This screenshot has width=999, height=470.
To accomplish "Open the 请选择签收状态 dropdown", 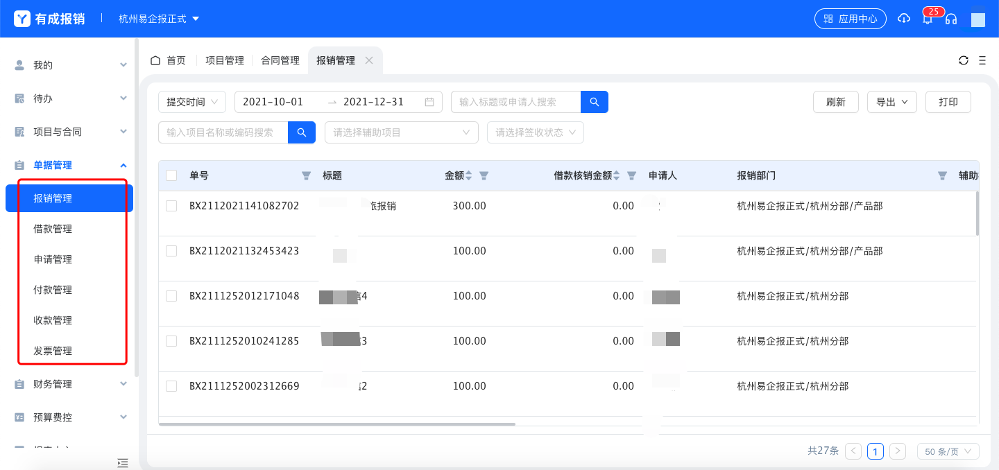I will coord(536,132).
